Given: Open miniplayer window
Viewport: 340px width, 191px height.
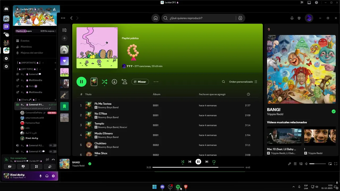Looking at the screenshot, I should [330, 164].
